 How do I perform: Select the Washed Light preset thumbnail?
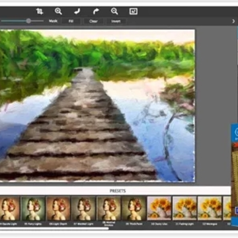tap(83, 208)
